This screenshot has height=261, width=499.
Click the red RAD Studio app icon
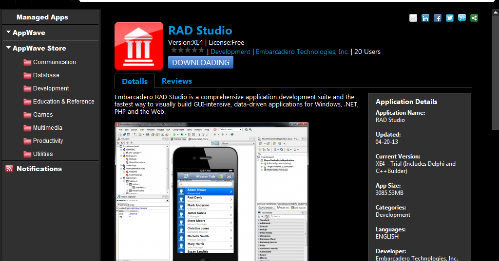click(139, 46)
